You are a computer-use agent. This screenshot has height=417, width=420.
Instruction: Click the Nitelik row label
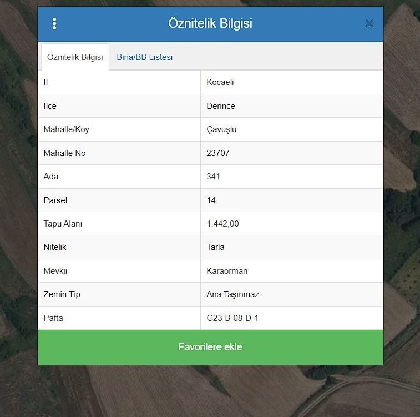pyautogui.click(x=55, y=247)
